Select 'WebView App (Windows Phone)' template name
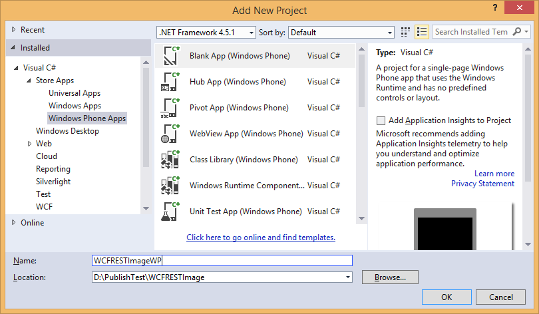Image resolution: width=539 pixels, height=314 pixels. (x=246, y=134)
